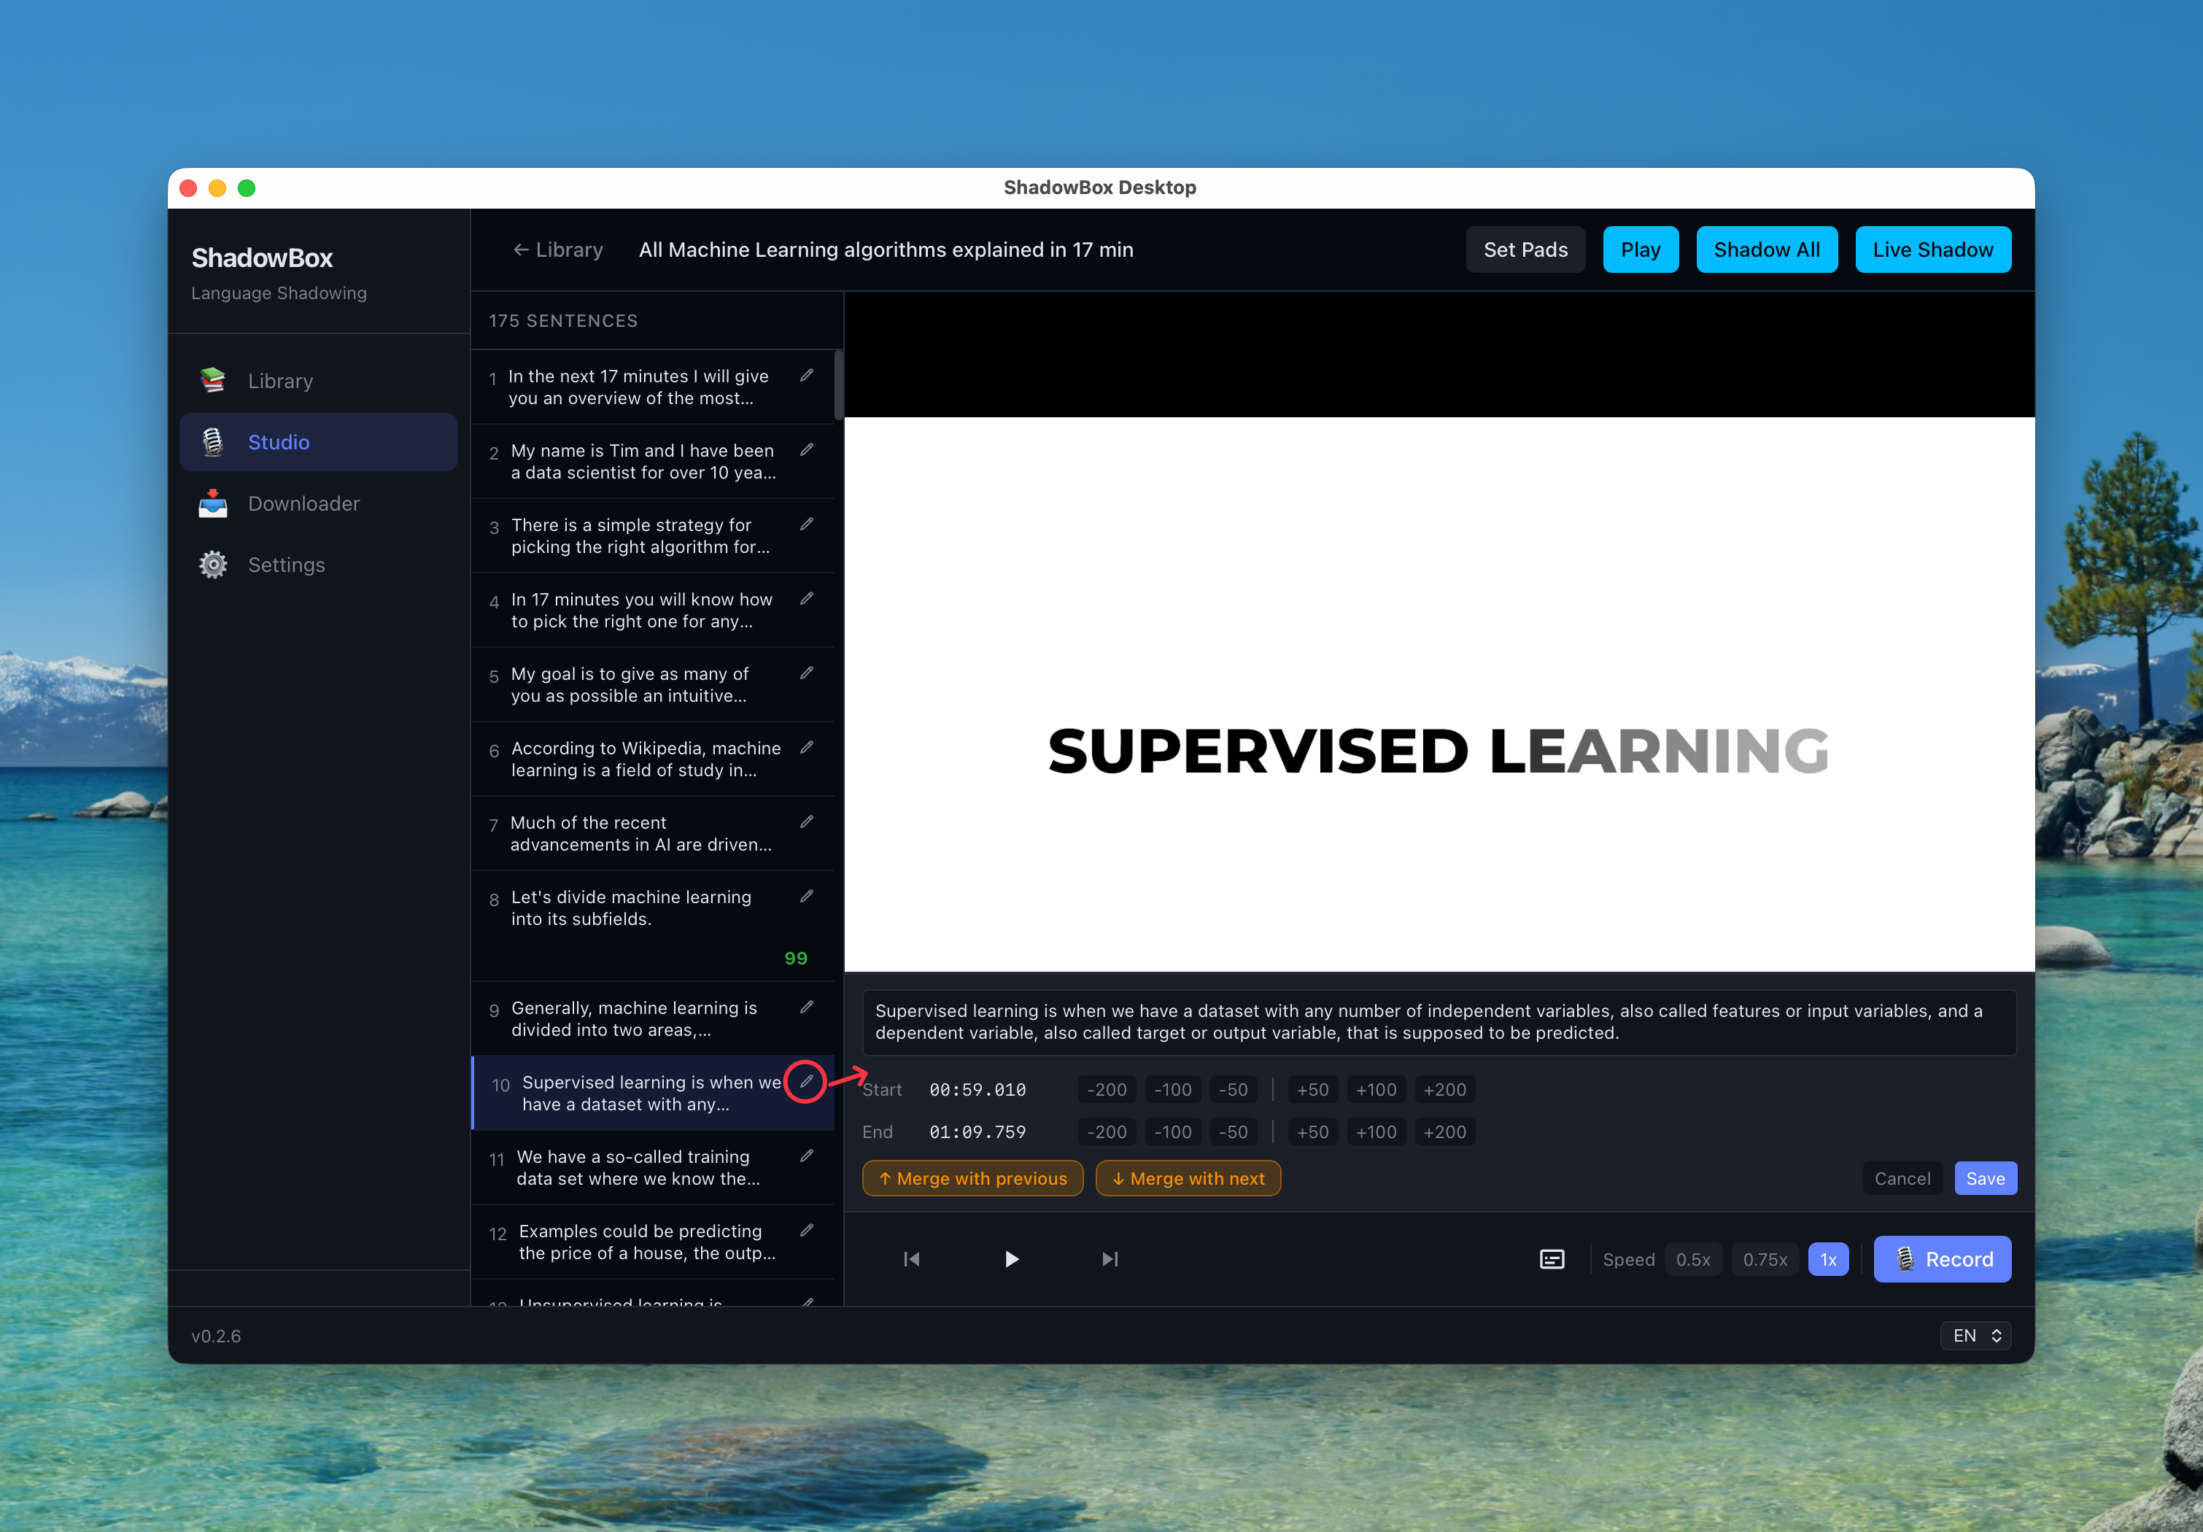Edit sentence 9 with its pencil icon

coord(807,1007)
